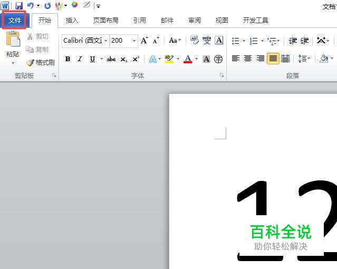Expand the Paste options arrow
This screenshot has width=337, height=269.
(x=13, y=63)
